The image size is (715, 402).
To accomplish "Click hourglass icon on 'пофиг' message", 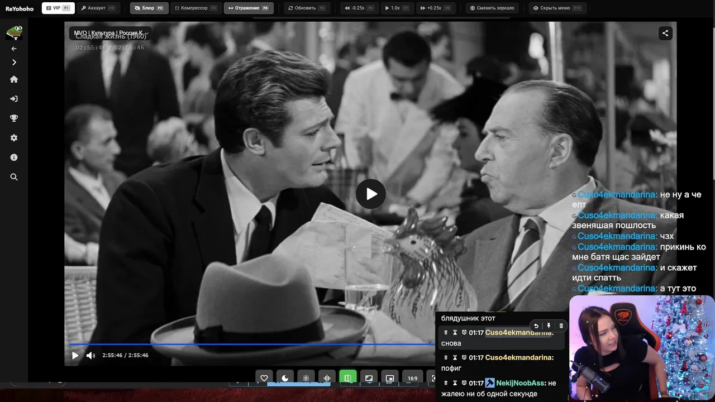I will (x=455, y=358).
